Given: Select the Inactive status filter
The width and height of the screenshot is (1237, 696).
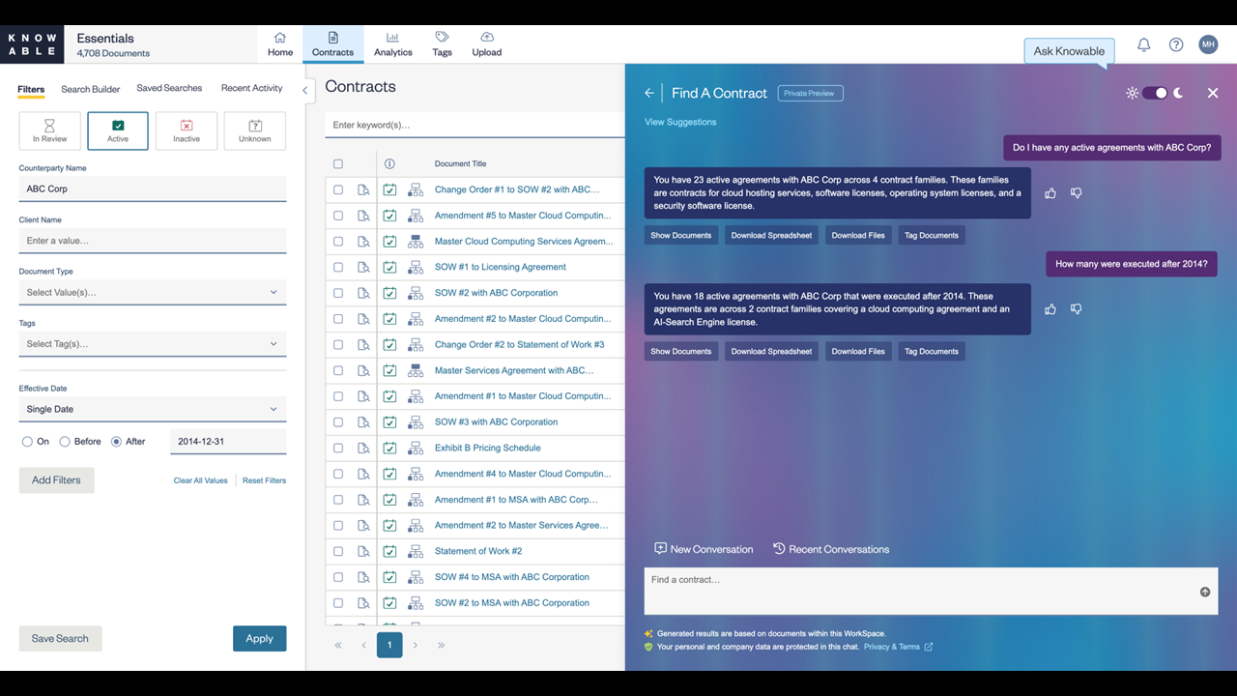Looking at the screenshot, I should [187, 130].
